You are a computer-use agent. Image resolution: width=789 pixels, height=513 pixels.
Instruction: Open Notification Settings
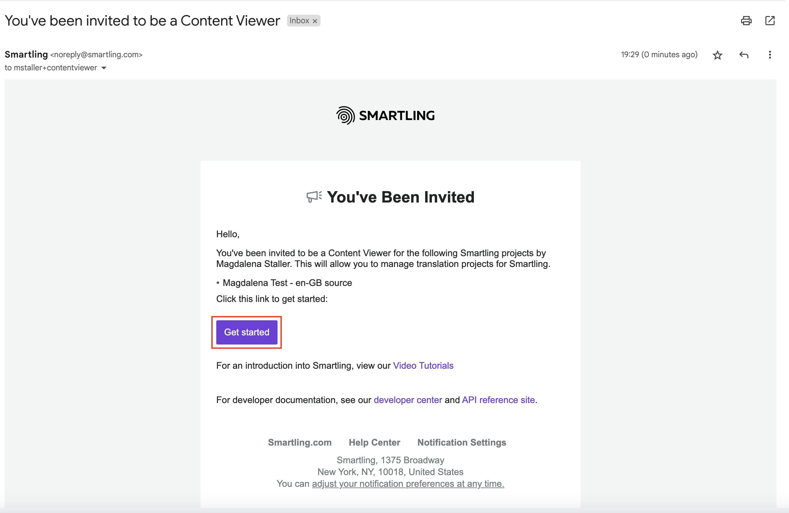(461, 443)
